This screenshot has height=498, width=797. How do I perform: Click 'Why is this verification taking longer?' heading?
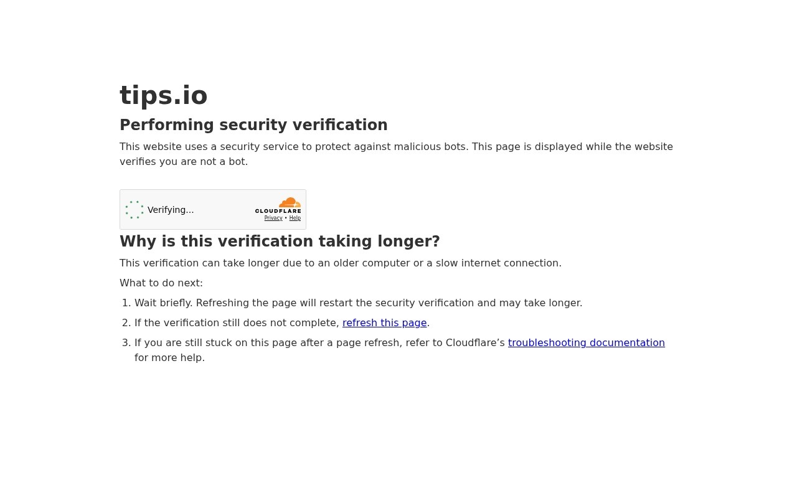click(x=280, y=242)
